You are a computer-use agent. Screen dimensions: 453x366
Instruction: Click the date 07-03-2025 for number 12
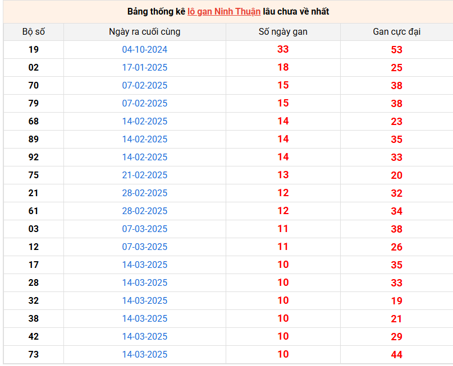[x=144, y=247]
